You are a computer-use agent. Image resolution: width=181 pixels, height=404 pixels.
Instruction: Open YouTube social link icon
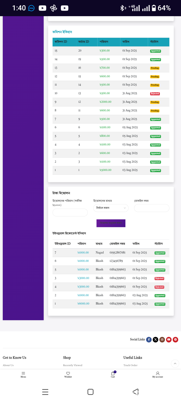pos(169,340)
